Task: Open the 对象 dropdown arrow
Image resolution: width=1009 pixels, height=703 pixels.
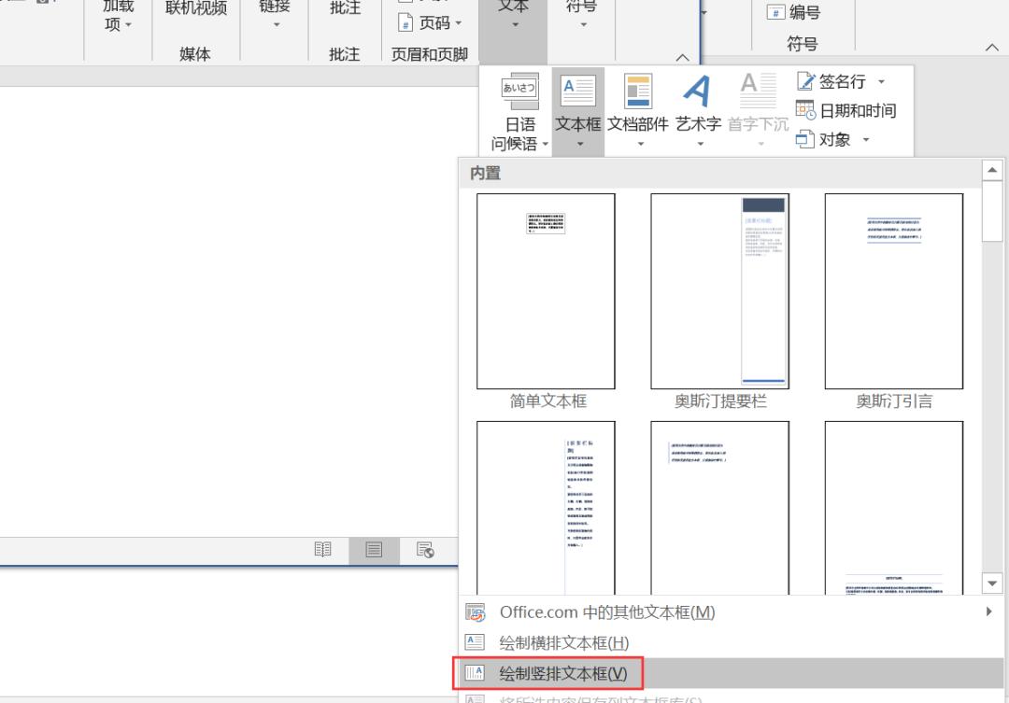Action: [864, 138]
